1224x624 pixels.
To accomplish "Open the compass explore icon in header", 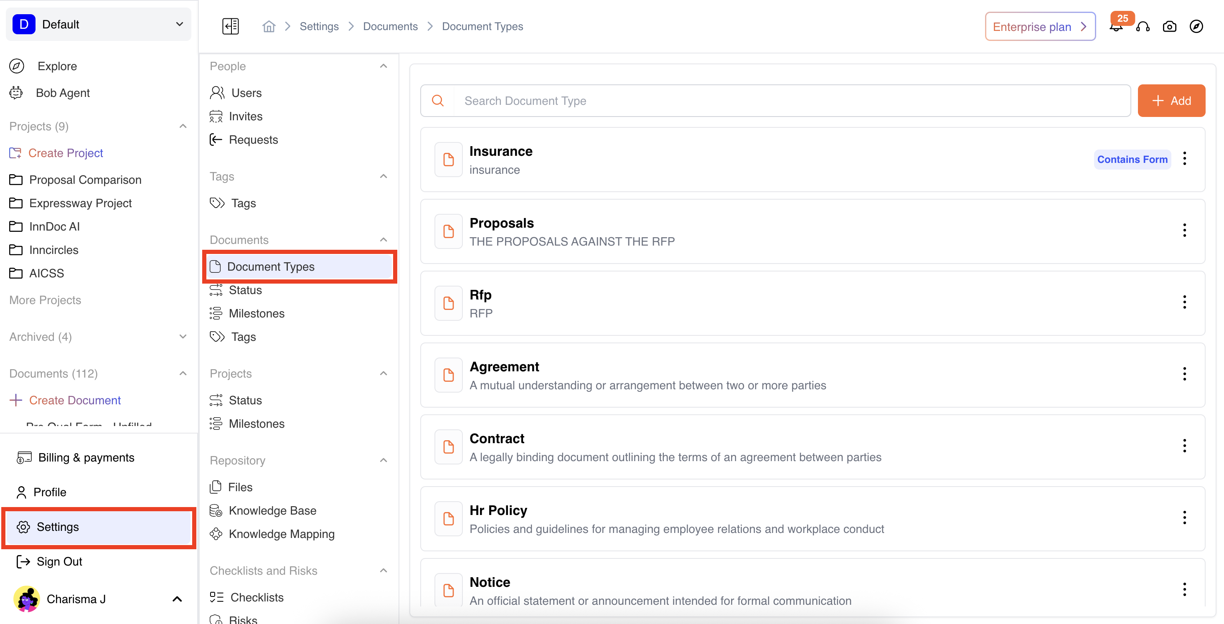I will pyautogui.click(x=1196, y=26).
